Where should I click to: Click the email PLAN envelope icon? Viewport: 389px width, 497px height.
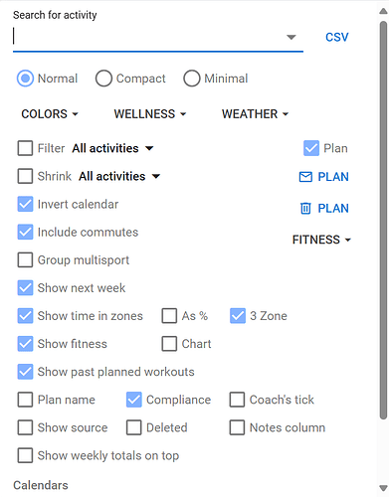click(x=305, y=177)
